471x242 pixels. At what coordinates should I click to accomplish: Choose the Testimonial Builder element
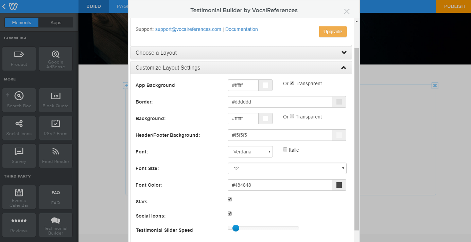point(56,225)
